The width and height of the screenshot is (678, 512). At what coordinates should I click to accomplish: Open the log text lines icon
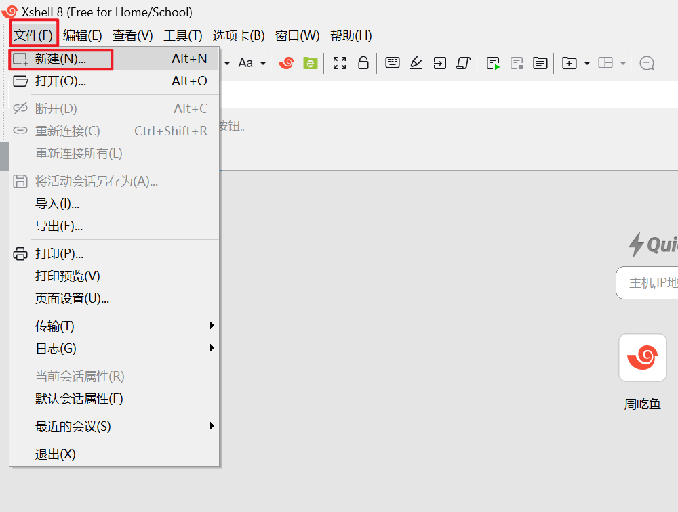(x=540, y=63)
